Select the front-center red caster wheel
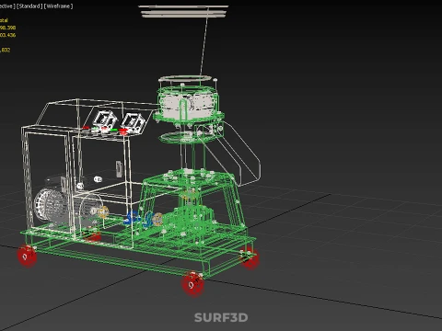The image size is (442, 331). point(192,284)
